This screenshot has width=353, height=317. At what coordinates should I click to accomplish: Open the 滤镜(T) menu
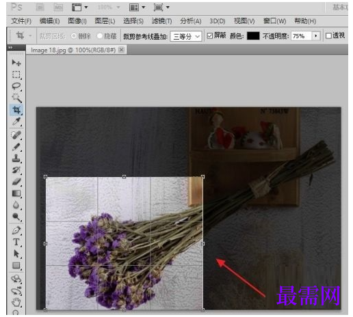162,21
